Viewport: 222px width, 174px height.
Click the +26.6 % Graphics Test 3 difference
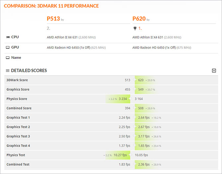pyautogui.click(x=156, y=137)
